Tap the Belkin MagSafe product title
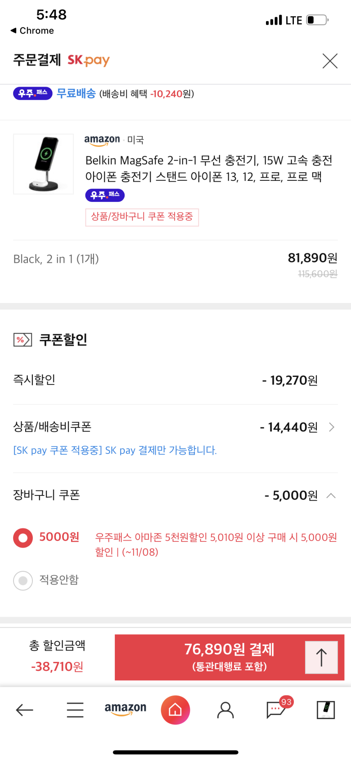Image resolution: width=351 pixels, height=761 pixels. [209, 168]
